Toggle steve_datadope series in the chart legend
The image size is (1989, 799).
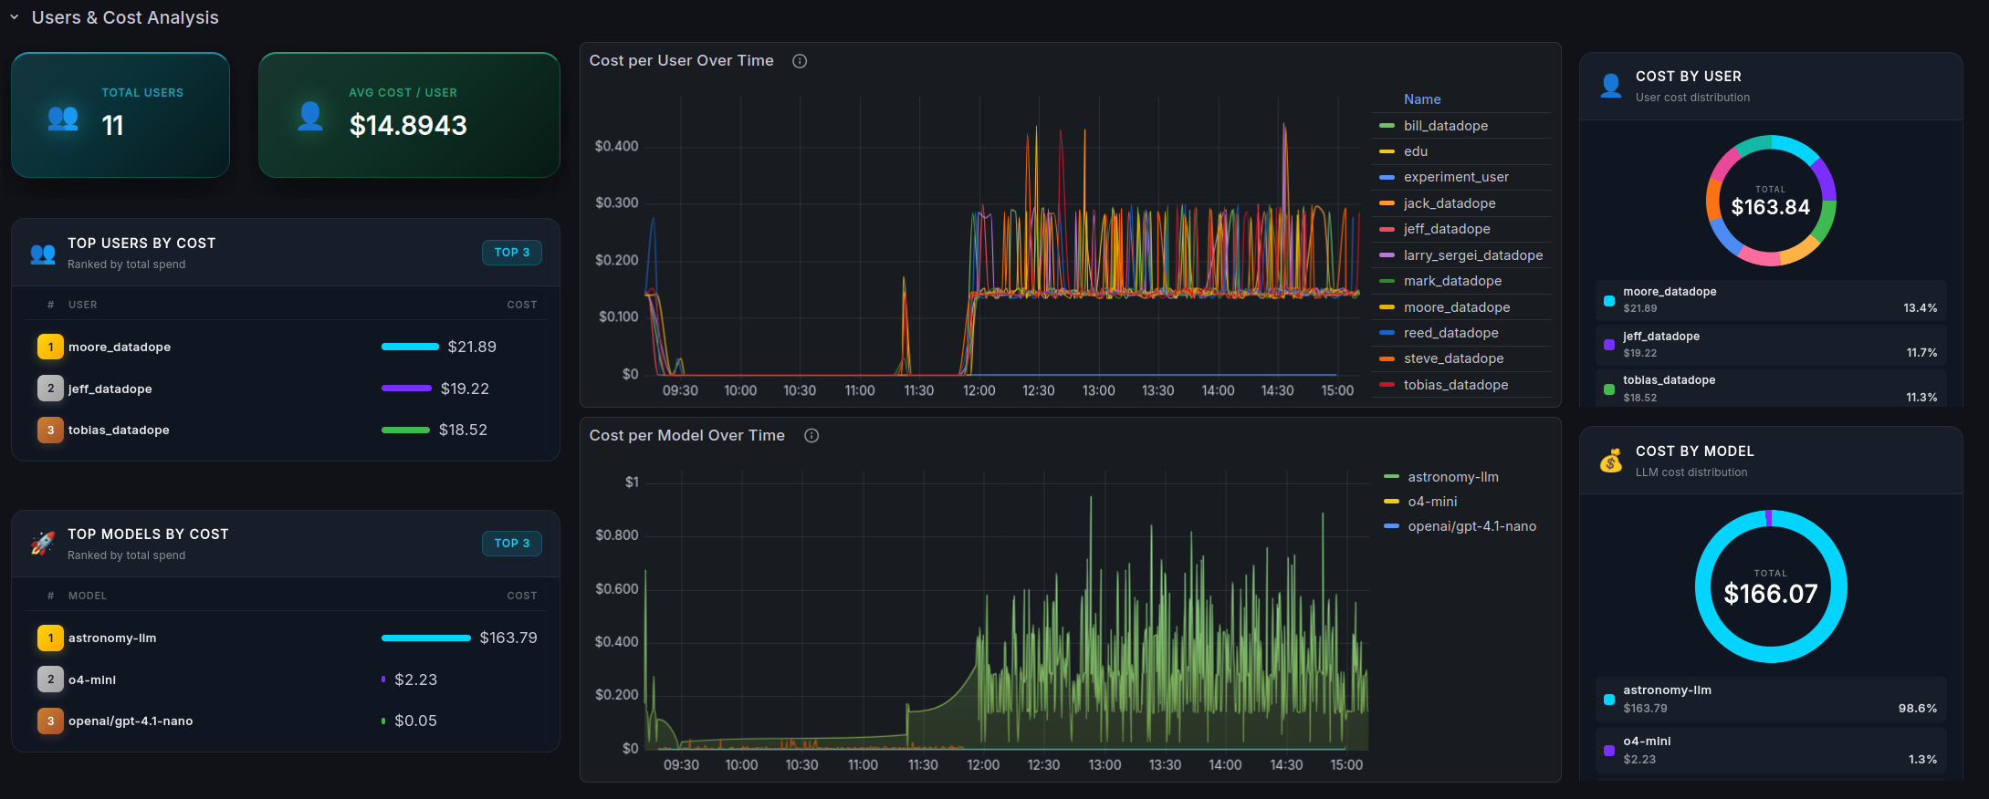(x=1454, y=358)
